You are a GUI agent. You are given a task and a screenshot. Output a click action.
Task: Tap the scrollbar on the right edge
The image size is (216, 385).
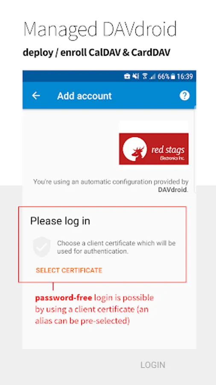click(195, 150)
